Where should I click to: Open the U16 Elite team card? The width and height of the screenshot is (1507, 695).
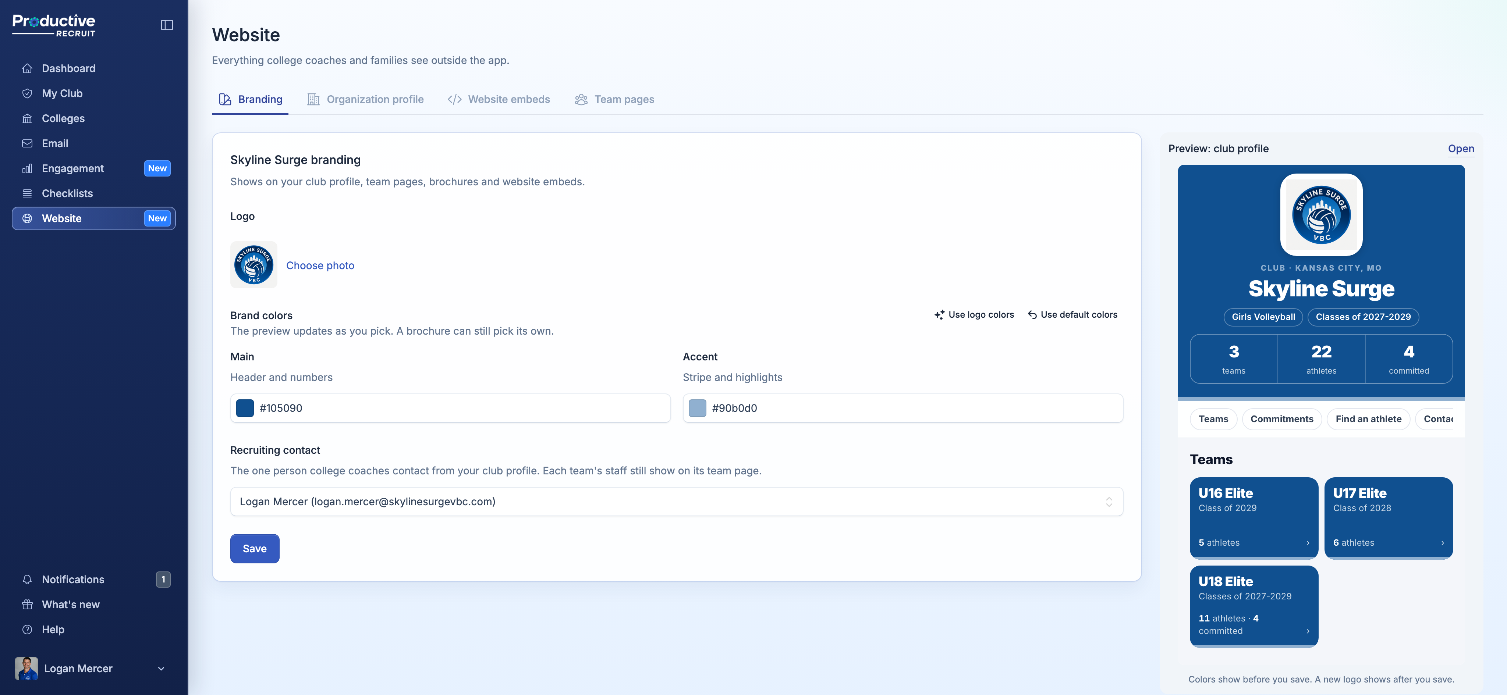(x=1254, y=518)
